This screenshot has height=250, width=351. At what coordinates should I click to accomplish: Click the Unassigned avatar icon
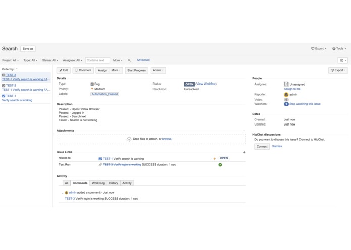[x=286, y=84]
